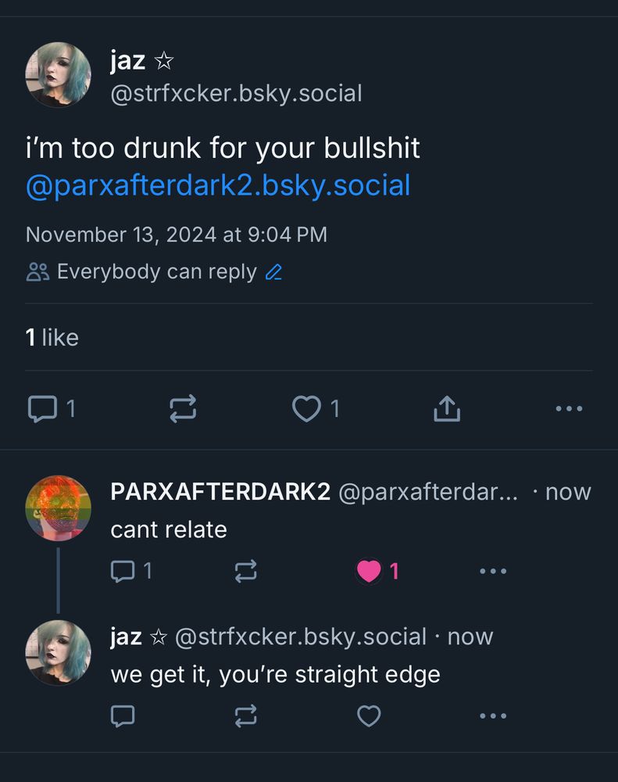Unlike the 'cant relate' reply
618x782 pixels.
(x=369, y=571)
